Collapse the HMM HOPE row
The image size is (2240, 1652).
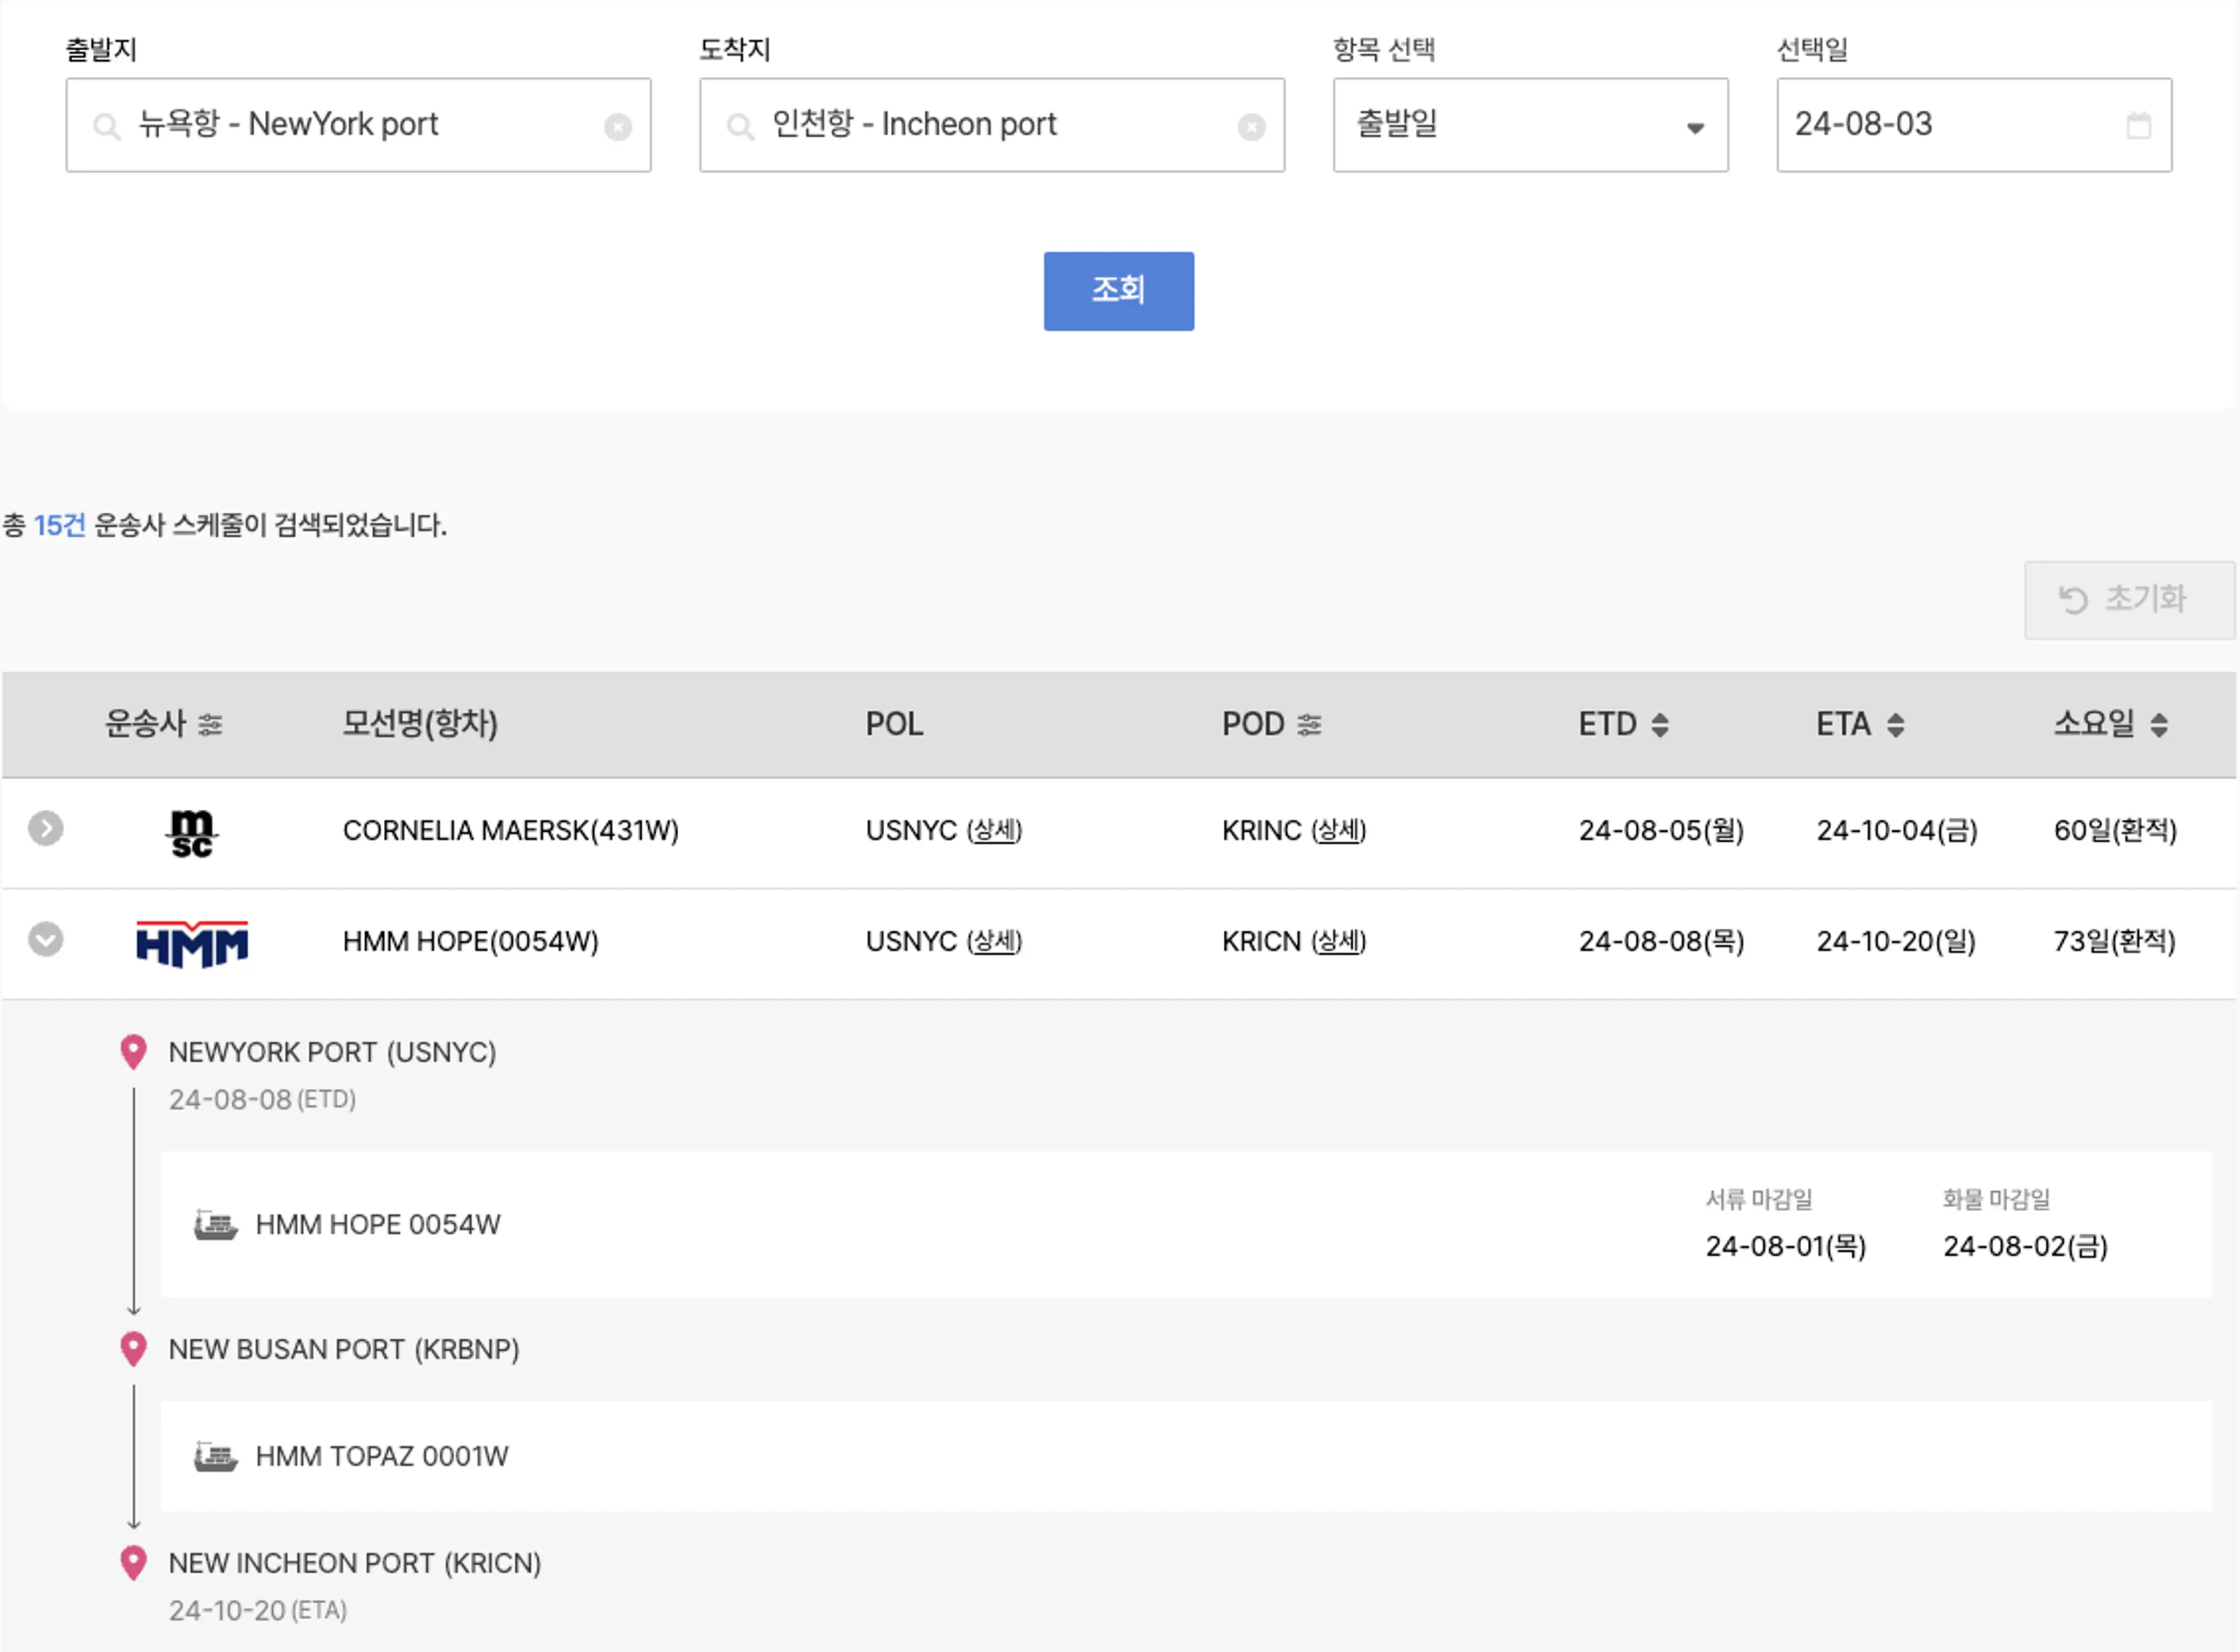click(x=45, y=940)
